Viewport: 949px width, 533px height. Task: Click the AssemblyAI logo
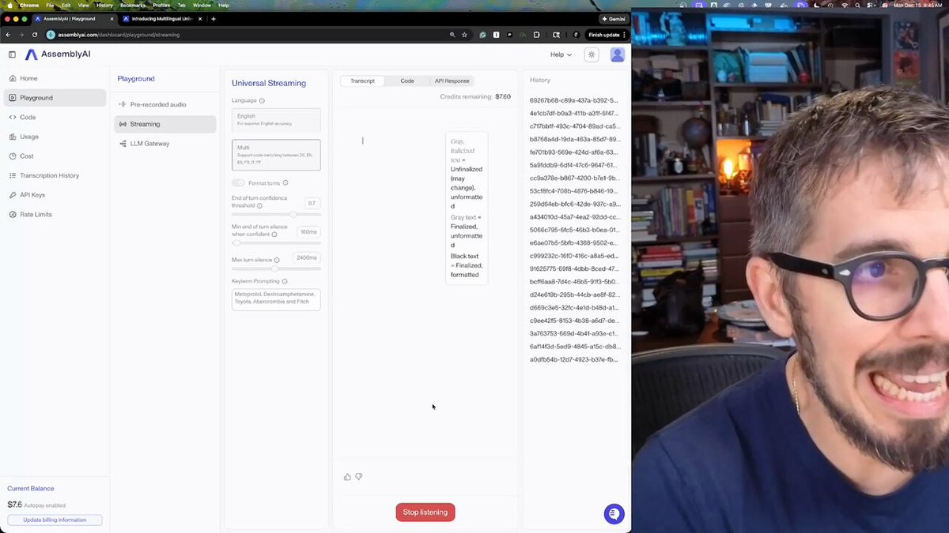click(x=58, y=54)
